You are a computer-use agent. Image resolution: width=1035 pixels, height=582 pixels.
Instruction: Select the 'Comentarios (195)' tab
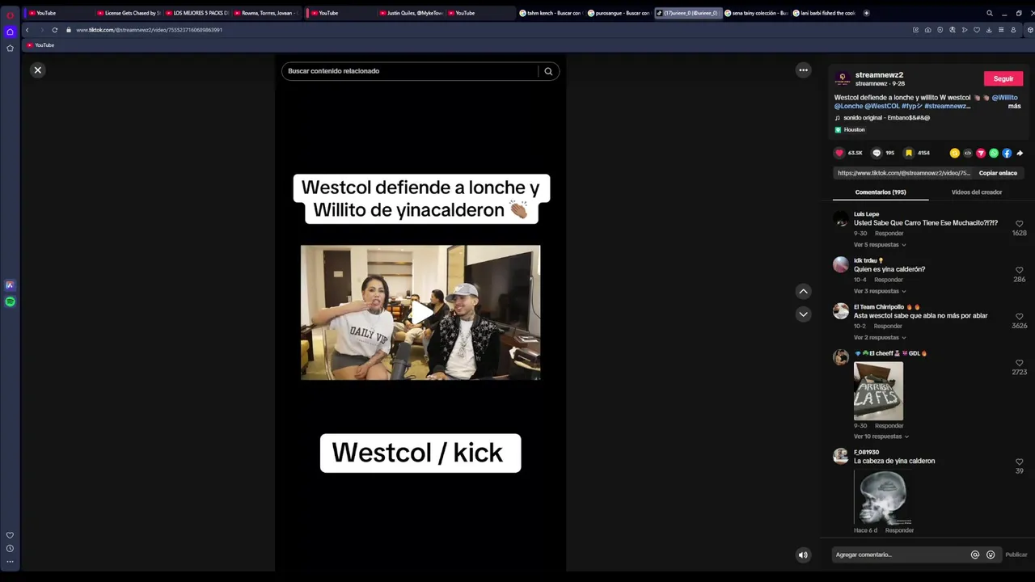point(881,192)
